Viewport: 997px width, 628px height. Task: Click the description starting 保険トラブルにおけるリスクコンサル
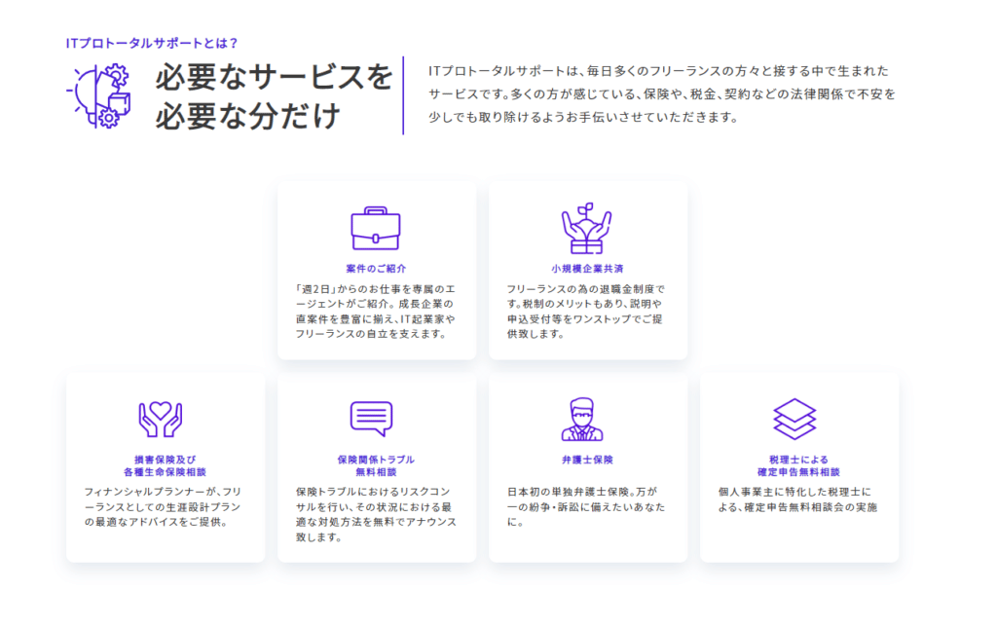(x=376, y=514)
